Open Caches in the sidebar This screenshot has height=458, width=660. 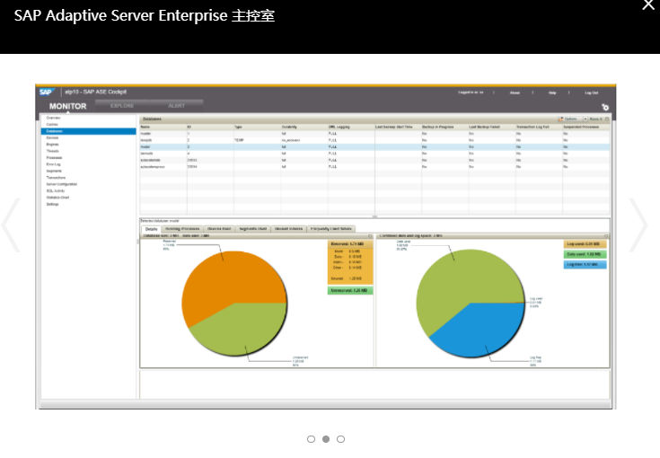[52, 125]
